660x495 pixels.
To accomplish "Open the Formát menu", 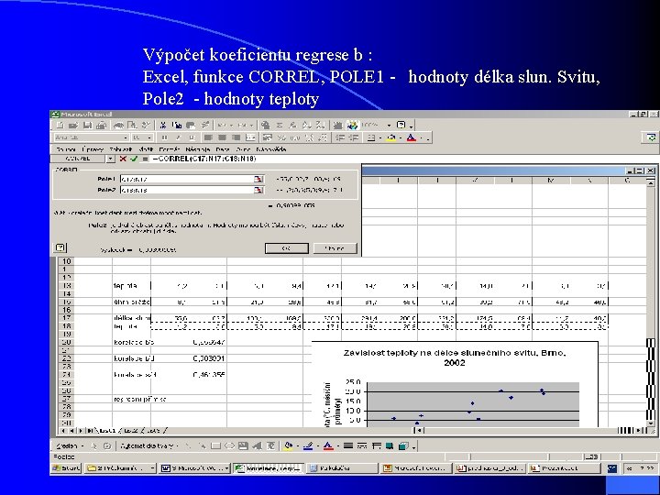I will coord(170,149).
